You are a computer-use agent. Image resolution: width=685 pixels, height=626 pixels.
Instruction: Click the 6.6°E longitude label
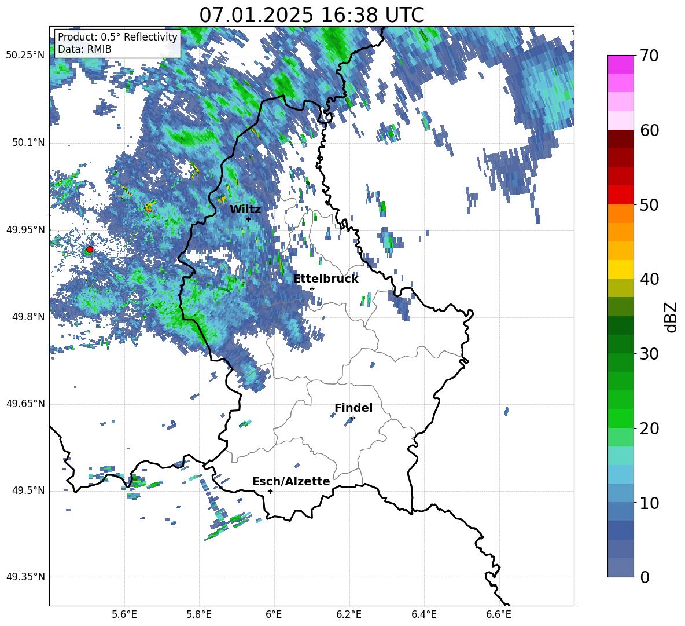coord(499,614)
